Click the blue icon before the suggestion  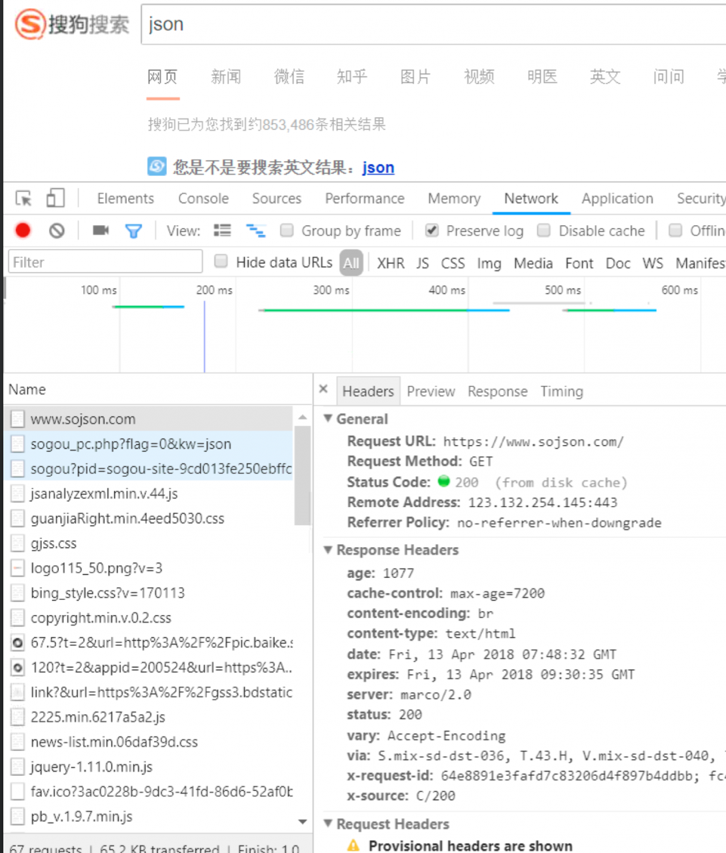pos(157,166)
